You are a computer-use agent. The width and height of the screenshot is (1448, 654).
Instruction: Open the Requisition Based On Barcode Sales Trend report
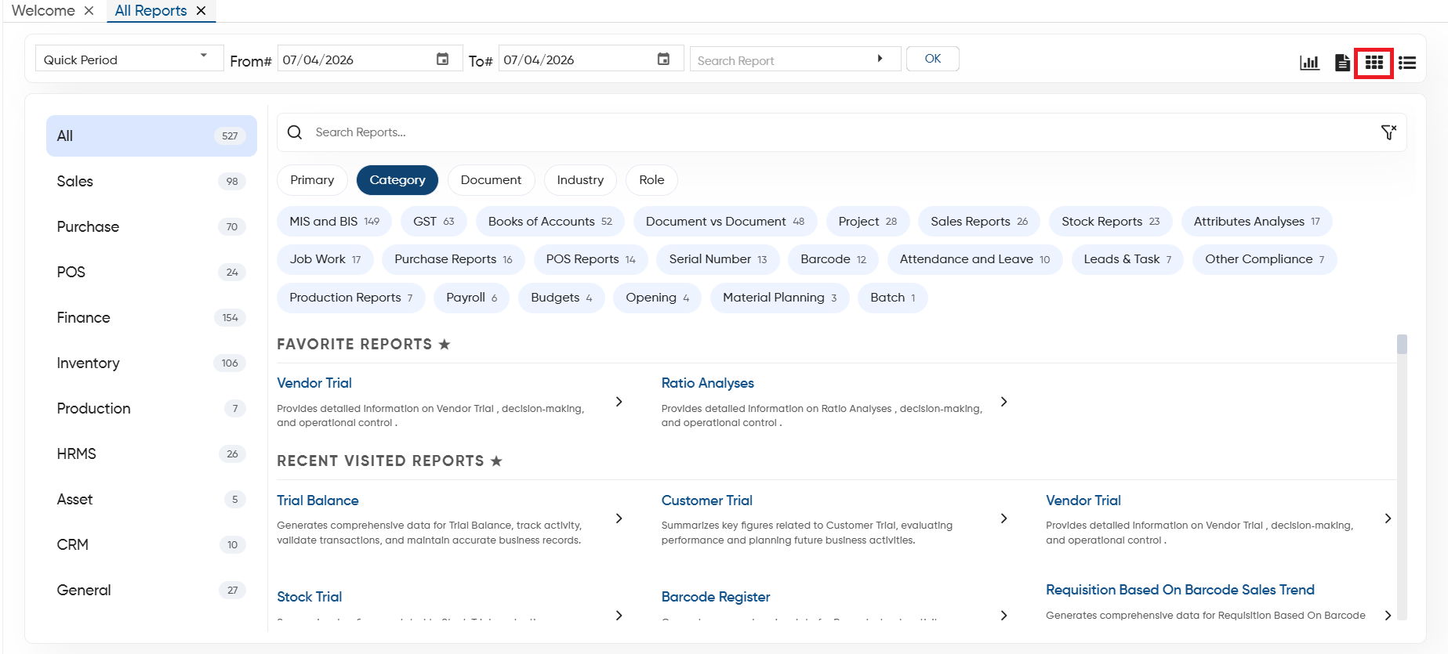(1180, 590)
